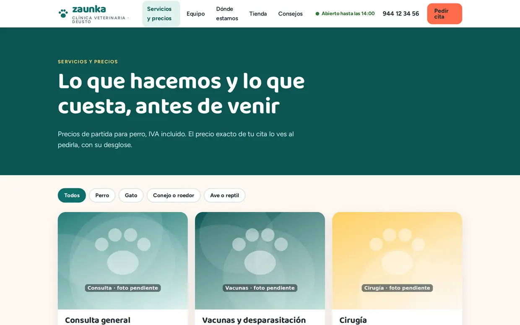Open the Consulta general card image
This screenshot has height=325, width=520.
pyautogui.click(x=123, y=261)
